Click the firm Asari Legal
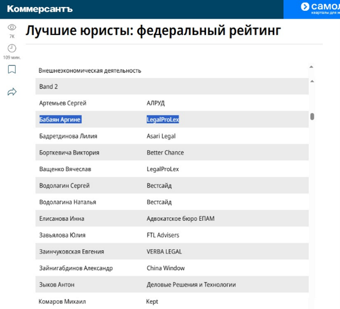Viewport: 340px width, 309px height. (x=161, y=136)
